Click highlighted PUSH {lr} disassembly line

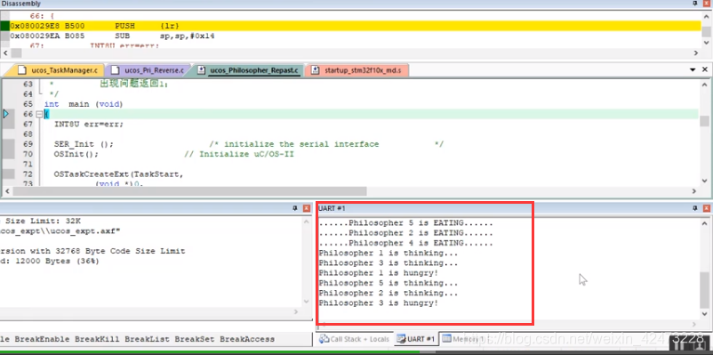(355, 26)
